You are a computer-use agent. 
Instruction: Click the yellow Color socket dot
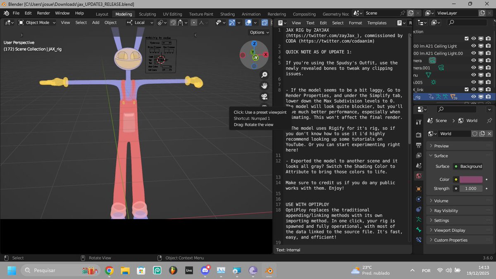coord(456,179)
